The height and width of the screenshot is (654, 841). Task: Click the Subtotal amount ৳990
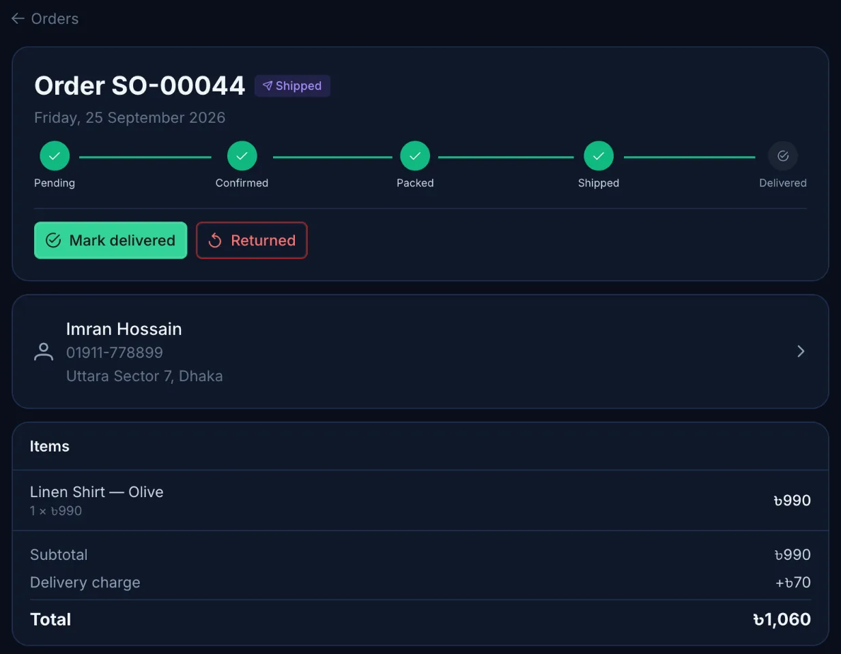793,554
